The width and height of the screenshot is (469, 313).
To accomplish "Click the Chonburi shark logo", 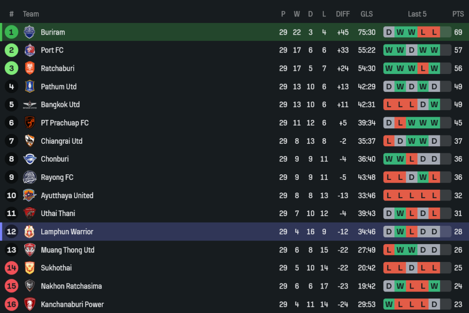I will click(29, 159).
